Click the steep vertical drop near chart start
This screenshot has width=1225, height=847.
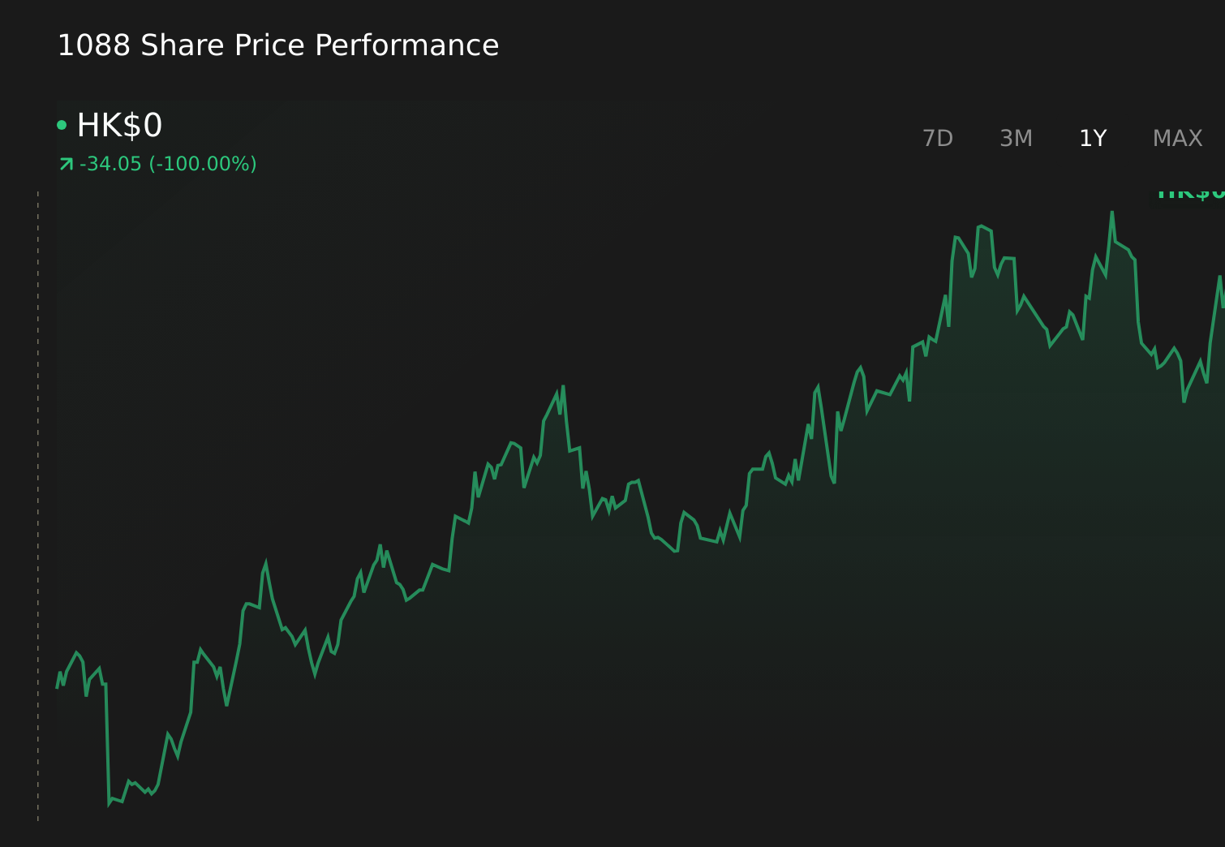click(107, 742)
